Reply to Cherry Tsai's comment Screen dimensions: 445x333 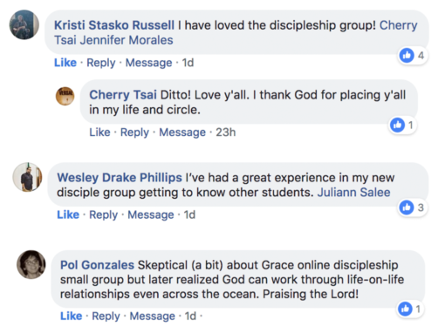coord(134,133)
